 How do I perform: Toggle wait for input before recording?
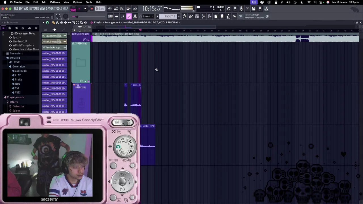pyautogui.click(x=116, y=9)
